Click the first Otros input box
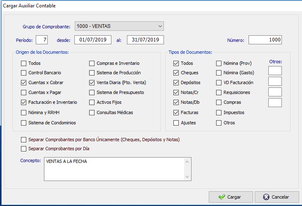The height and width of the screenshot is (206, 302). [275, 71]
